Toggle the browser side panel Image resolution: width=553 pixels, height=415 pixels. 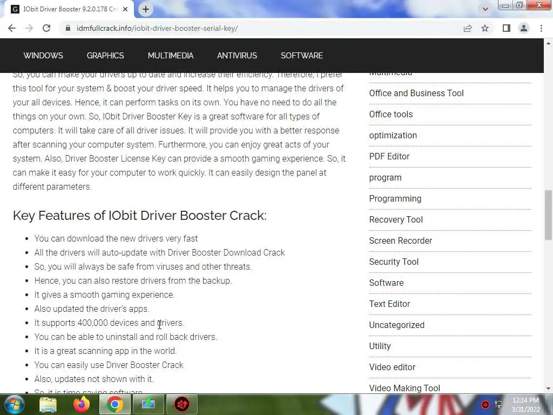[x=507, y=28]
